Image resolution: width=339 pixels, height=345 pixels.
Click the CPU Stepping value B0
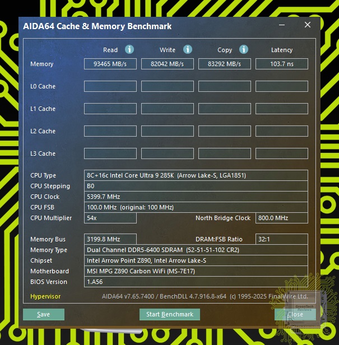pos(196,186)
